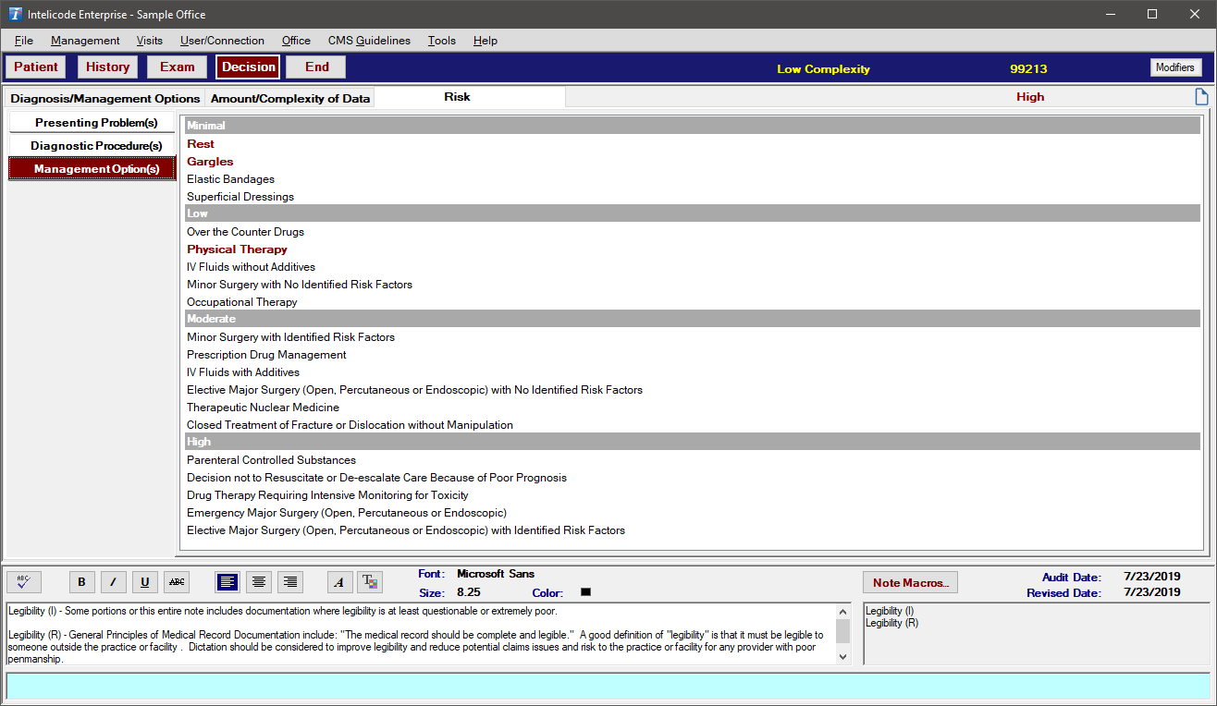Toggle the Gargles option
The width and height of the screenshot is (1217, 706).
(210, 162)
